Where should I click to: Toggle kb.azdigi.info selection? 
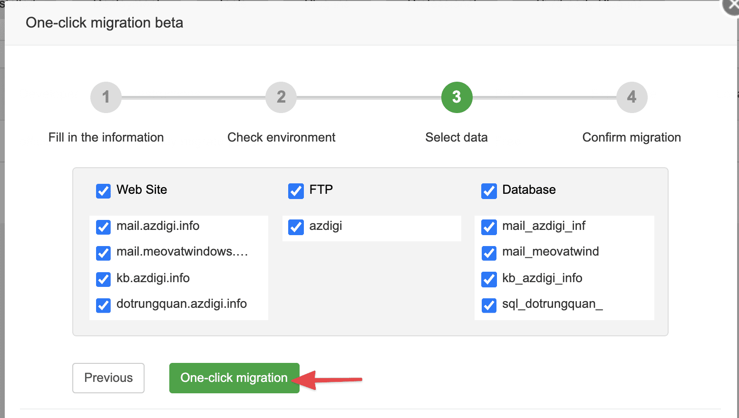(x=103, y=279)
